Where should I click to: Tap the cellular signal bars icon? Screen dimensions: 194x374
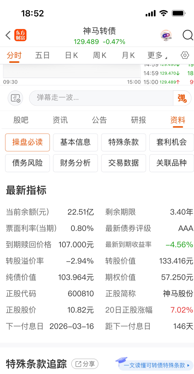click(151, 13)
